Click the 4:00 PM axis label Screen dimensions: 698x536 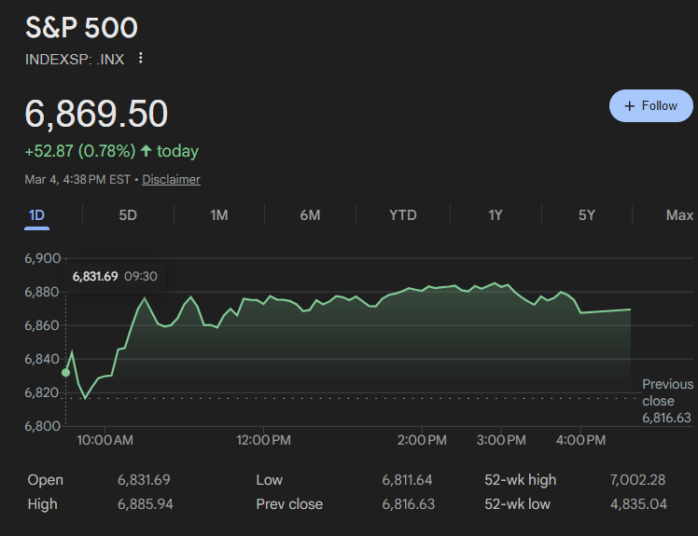tap(580, 440)
